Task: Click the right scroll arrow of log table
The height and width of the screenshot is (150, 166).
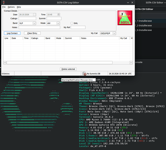Action: point(131,62)
